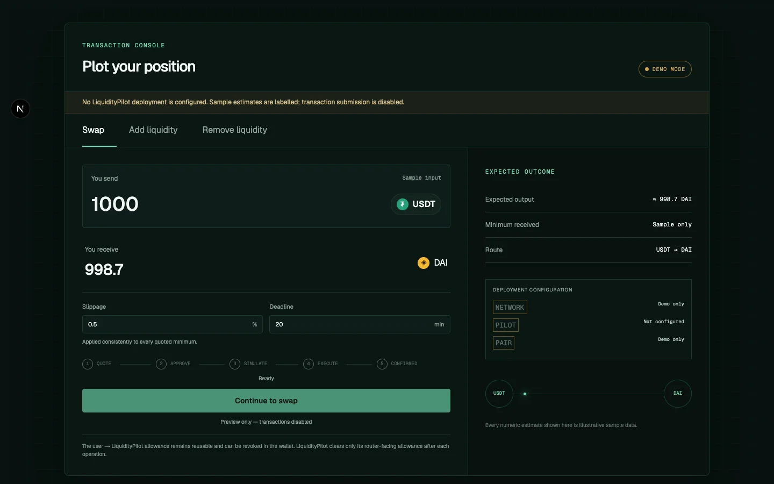Open the Next.js dev tools N badge
The width and height of the screenshot is (774, 484).
click(x=20, y=109)
